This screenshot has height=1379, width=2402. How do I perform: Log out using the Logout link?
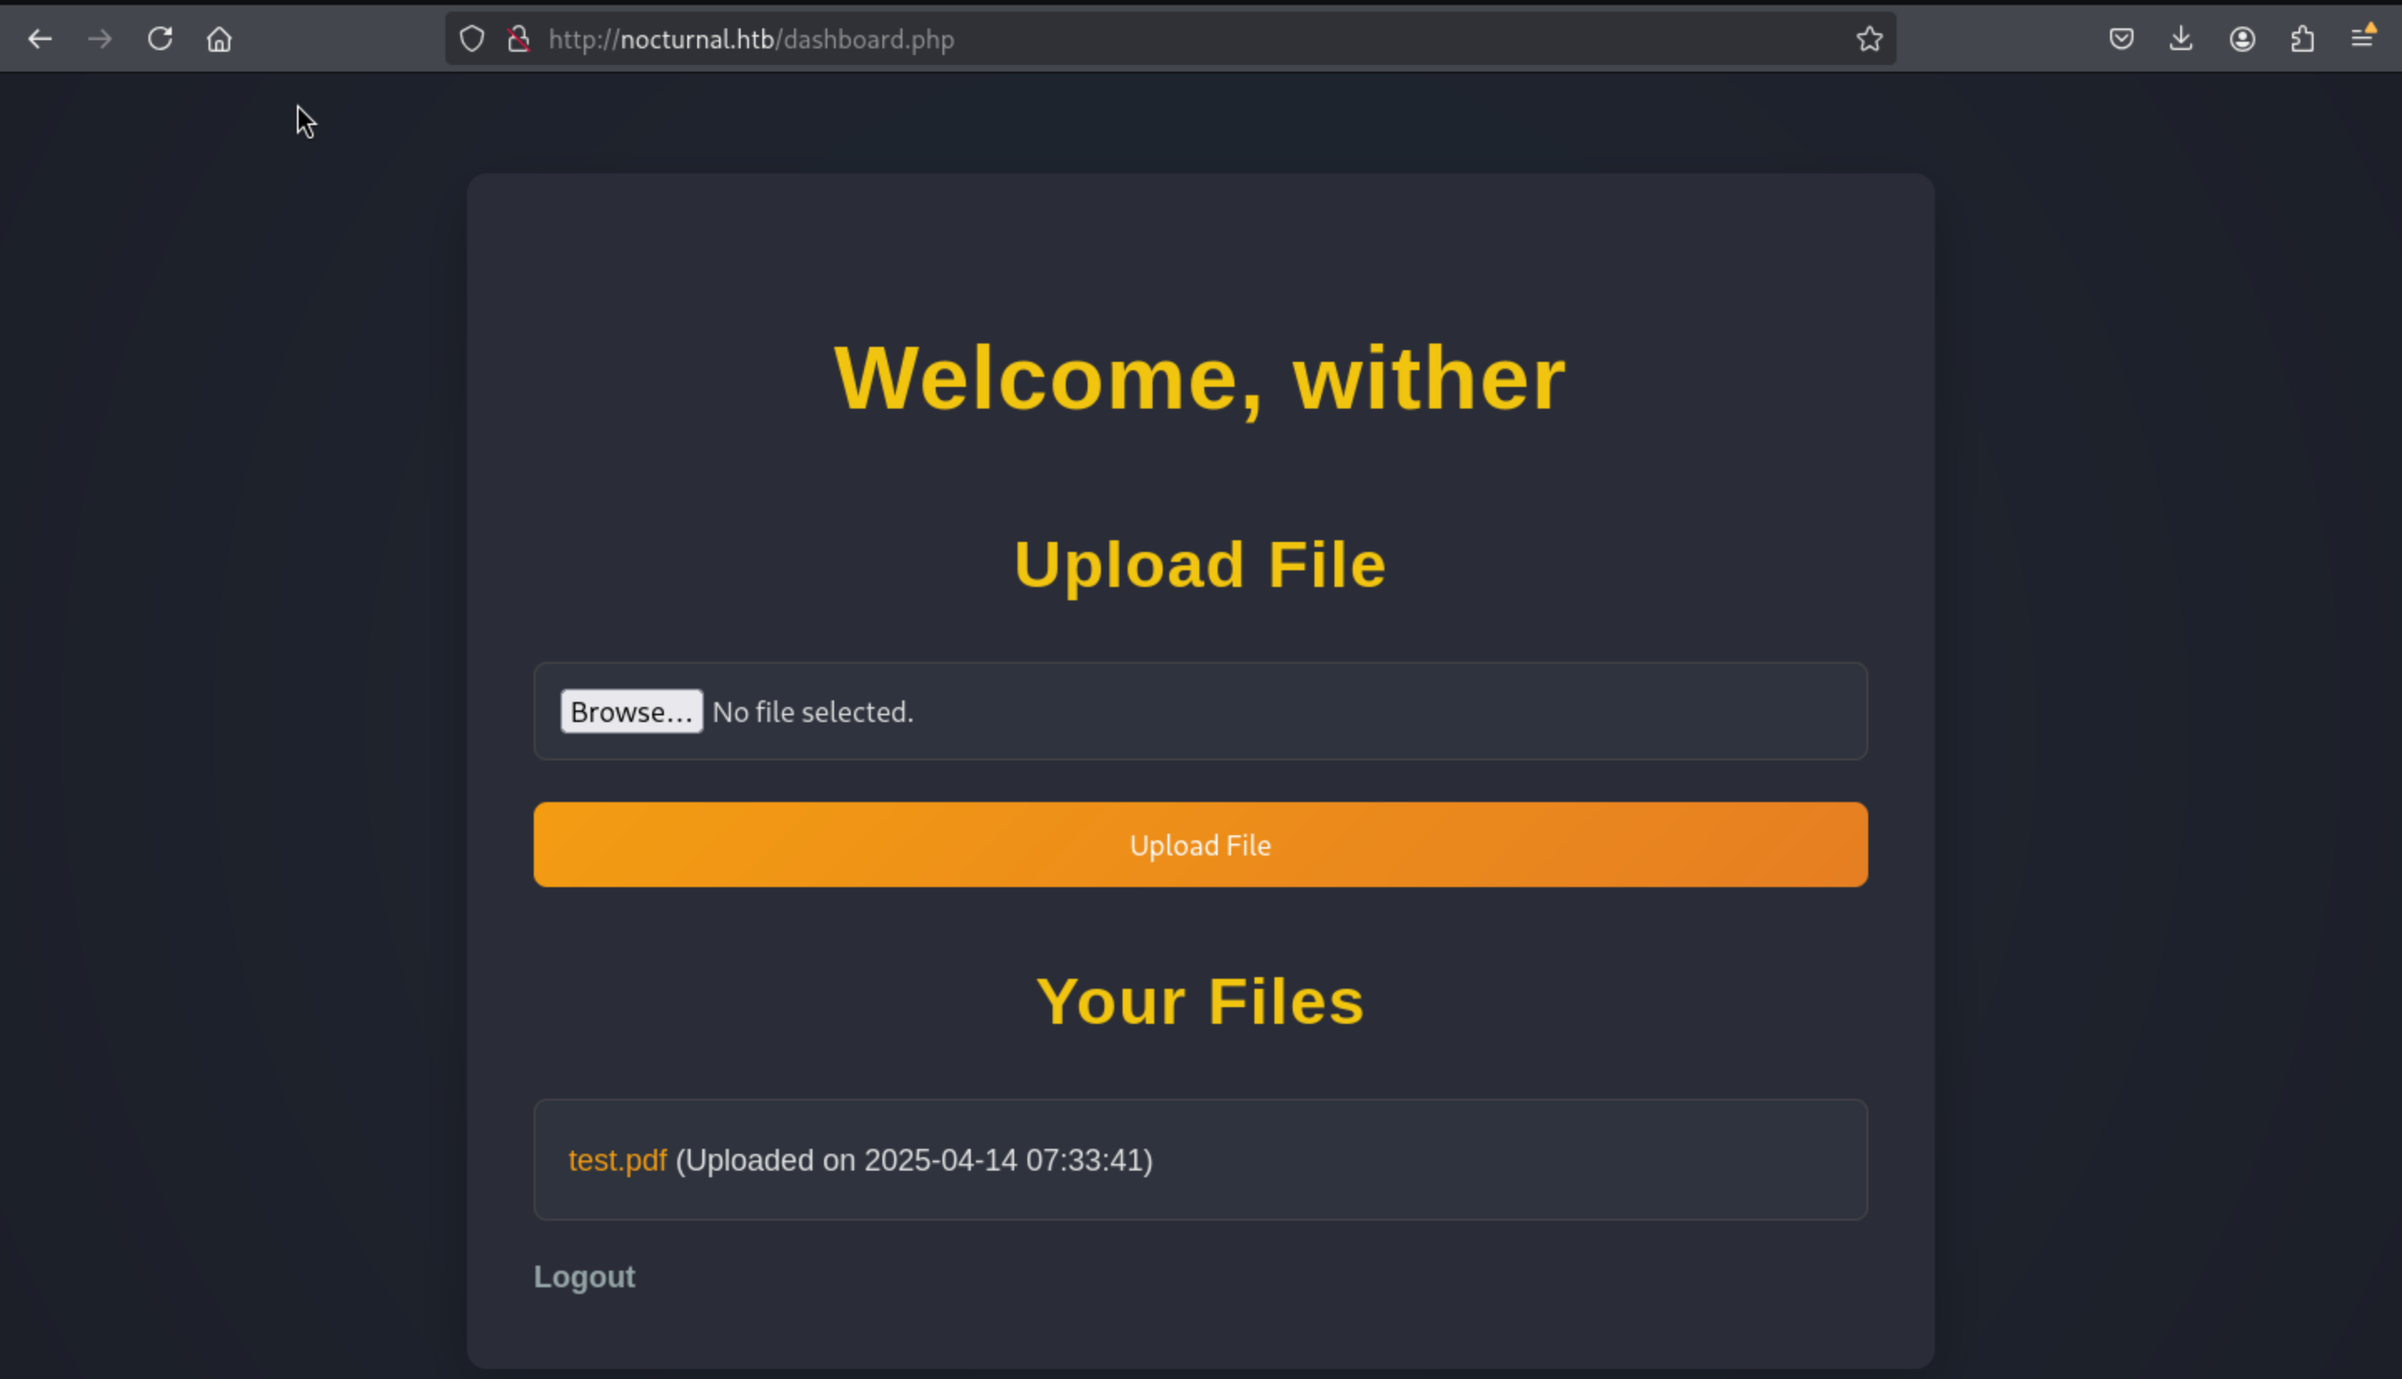pyautogui.click(x=584, y=1276)
